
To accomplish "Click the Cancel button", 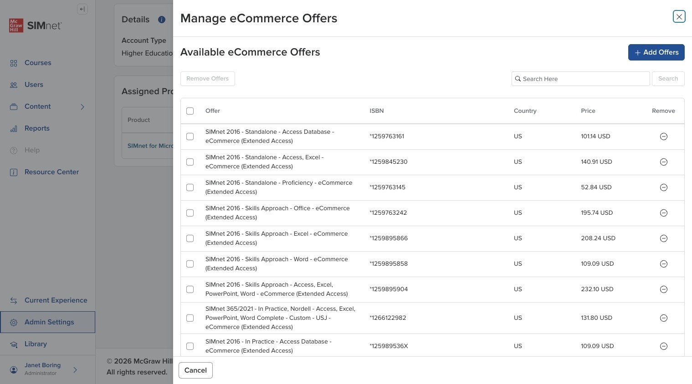I will [195, 370].
